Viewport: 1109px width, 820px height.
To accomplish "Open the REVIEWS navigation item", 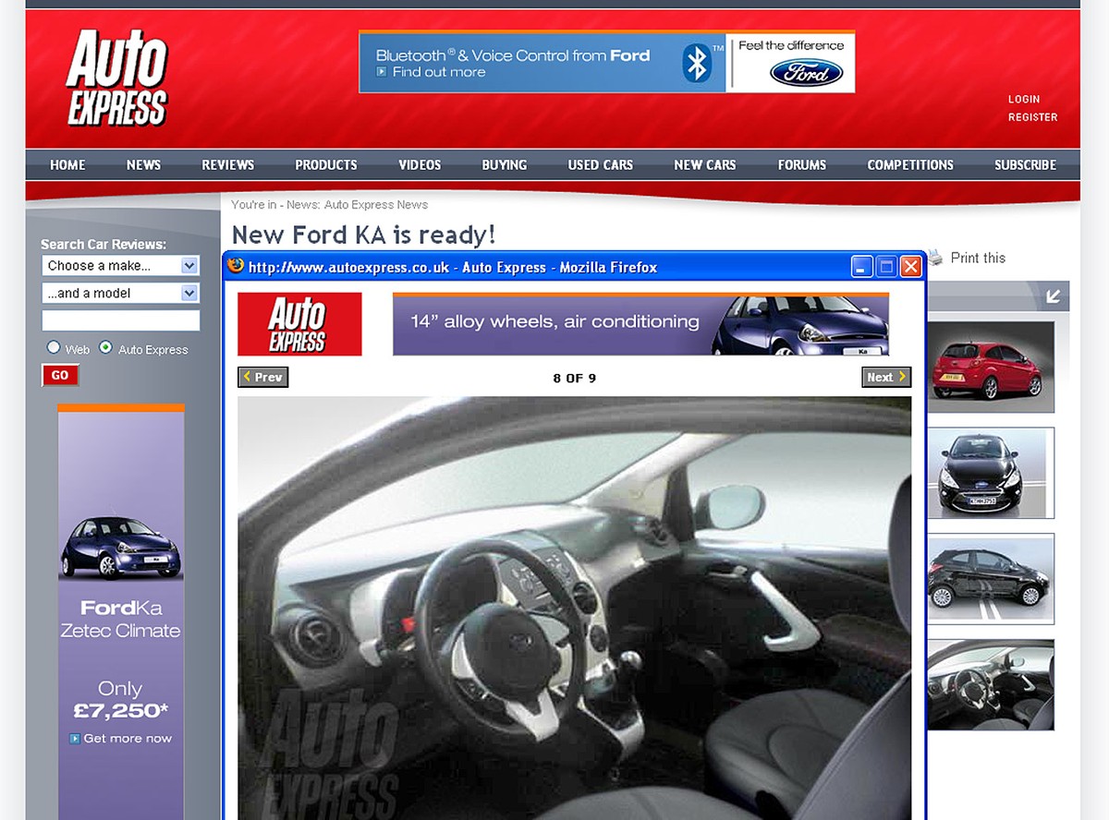I will coord(228,165).
